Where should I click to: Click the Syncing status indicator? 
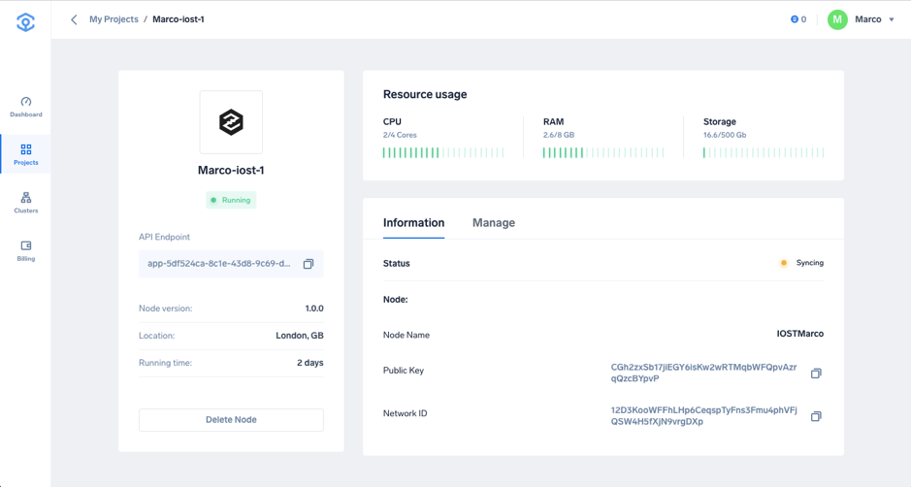802,263
